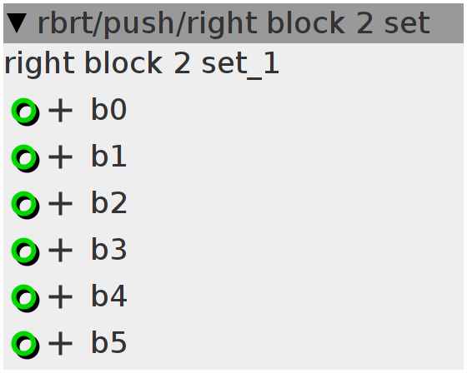Expand the plus sign next to b1
Screen dimensions: 467x373
60,157
